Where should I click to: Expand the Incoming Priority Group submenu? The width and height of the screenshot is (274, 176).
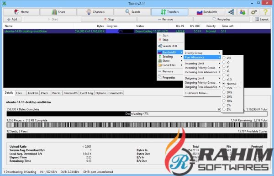[x=202, y=68]
